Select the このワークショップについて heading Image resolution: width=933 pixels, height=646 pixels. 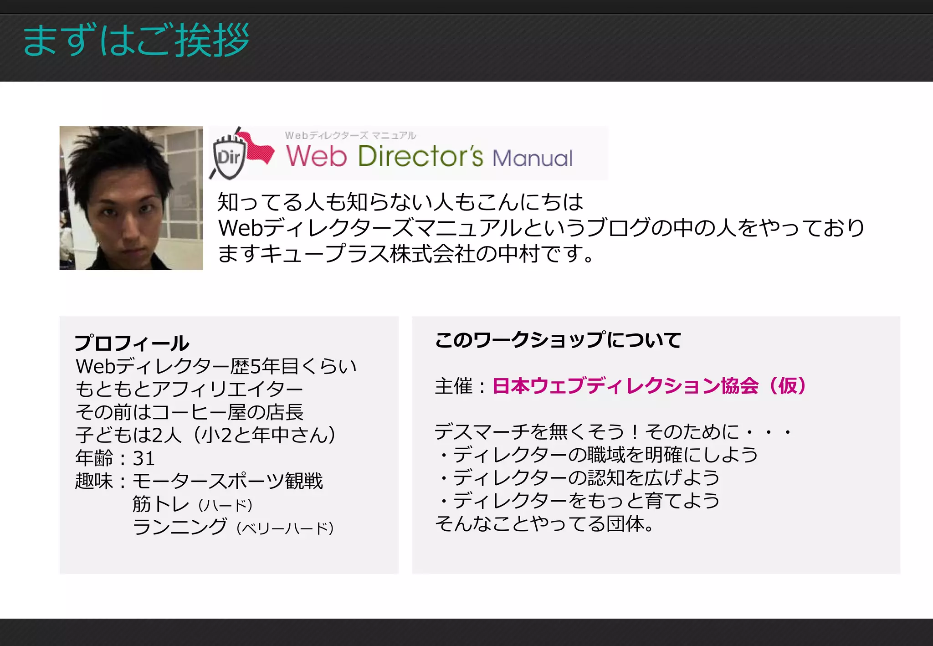click(558, 340)
